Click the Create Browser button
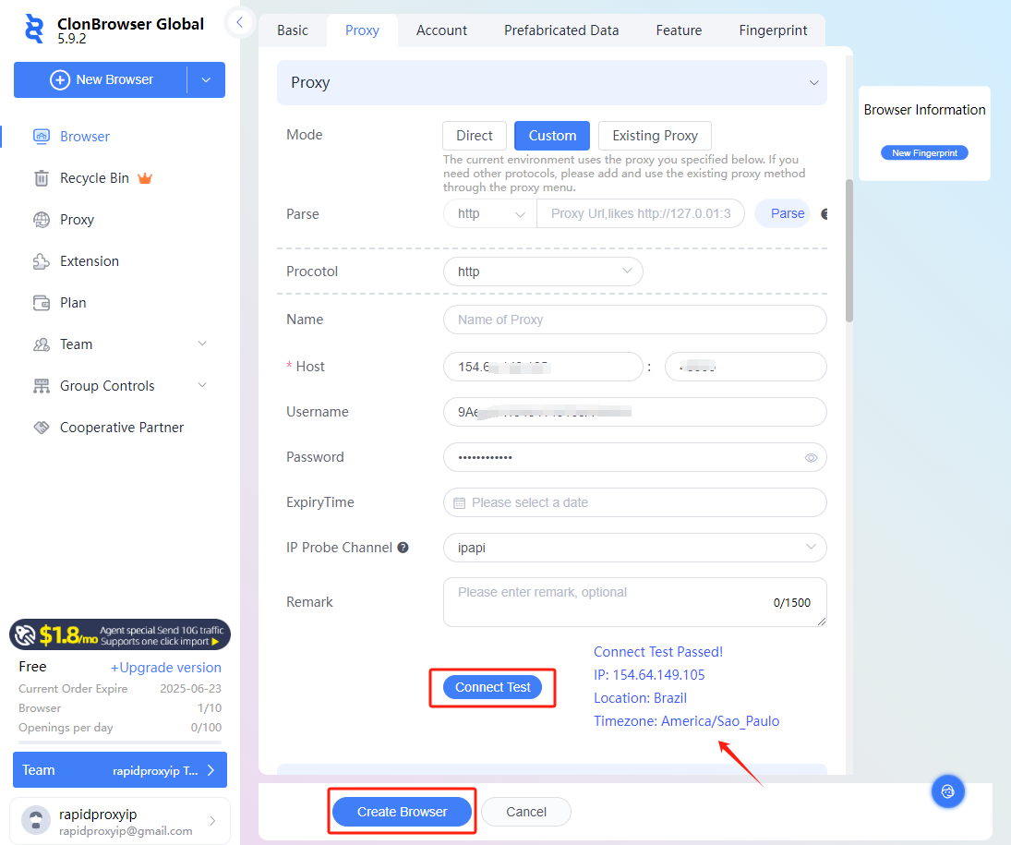Screen dimensions: 1011x845 point(403,812)
